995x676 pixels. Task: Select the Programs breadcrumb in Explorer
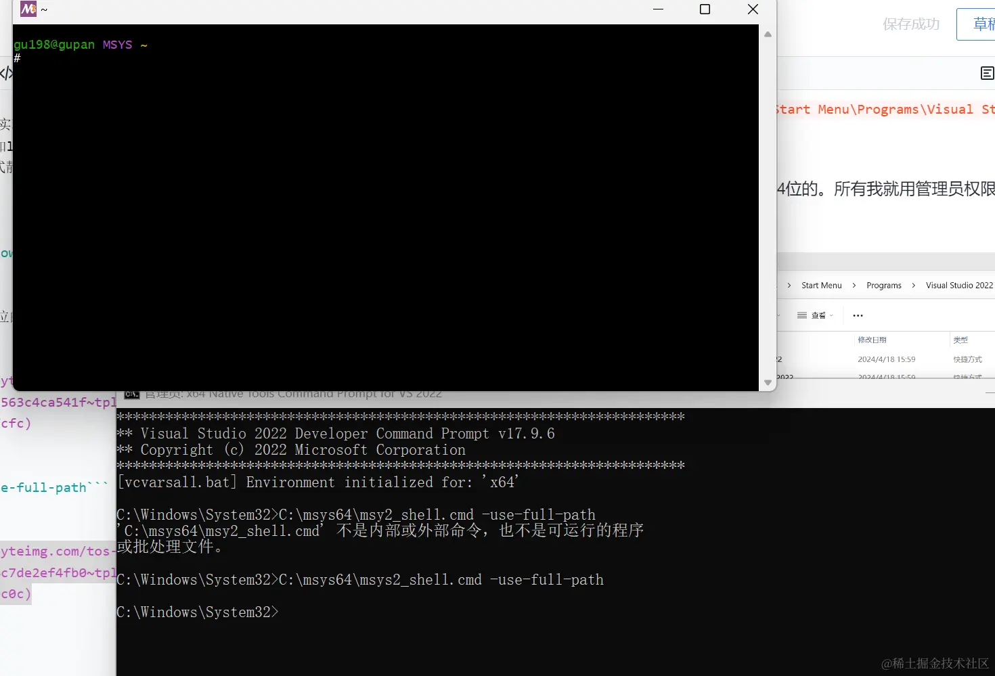coord(883,286)
